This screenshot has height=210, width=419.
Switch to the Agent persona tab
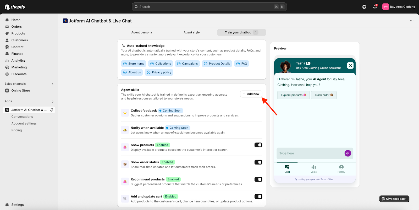click(142, 32)
